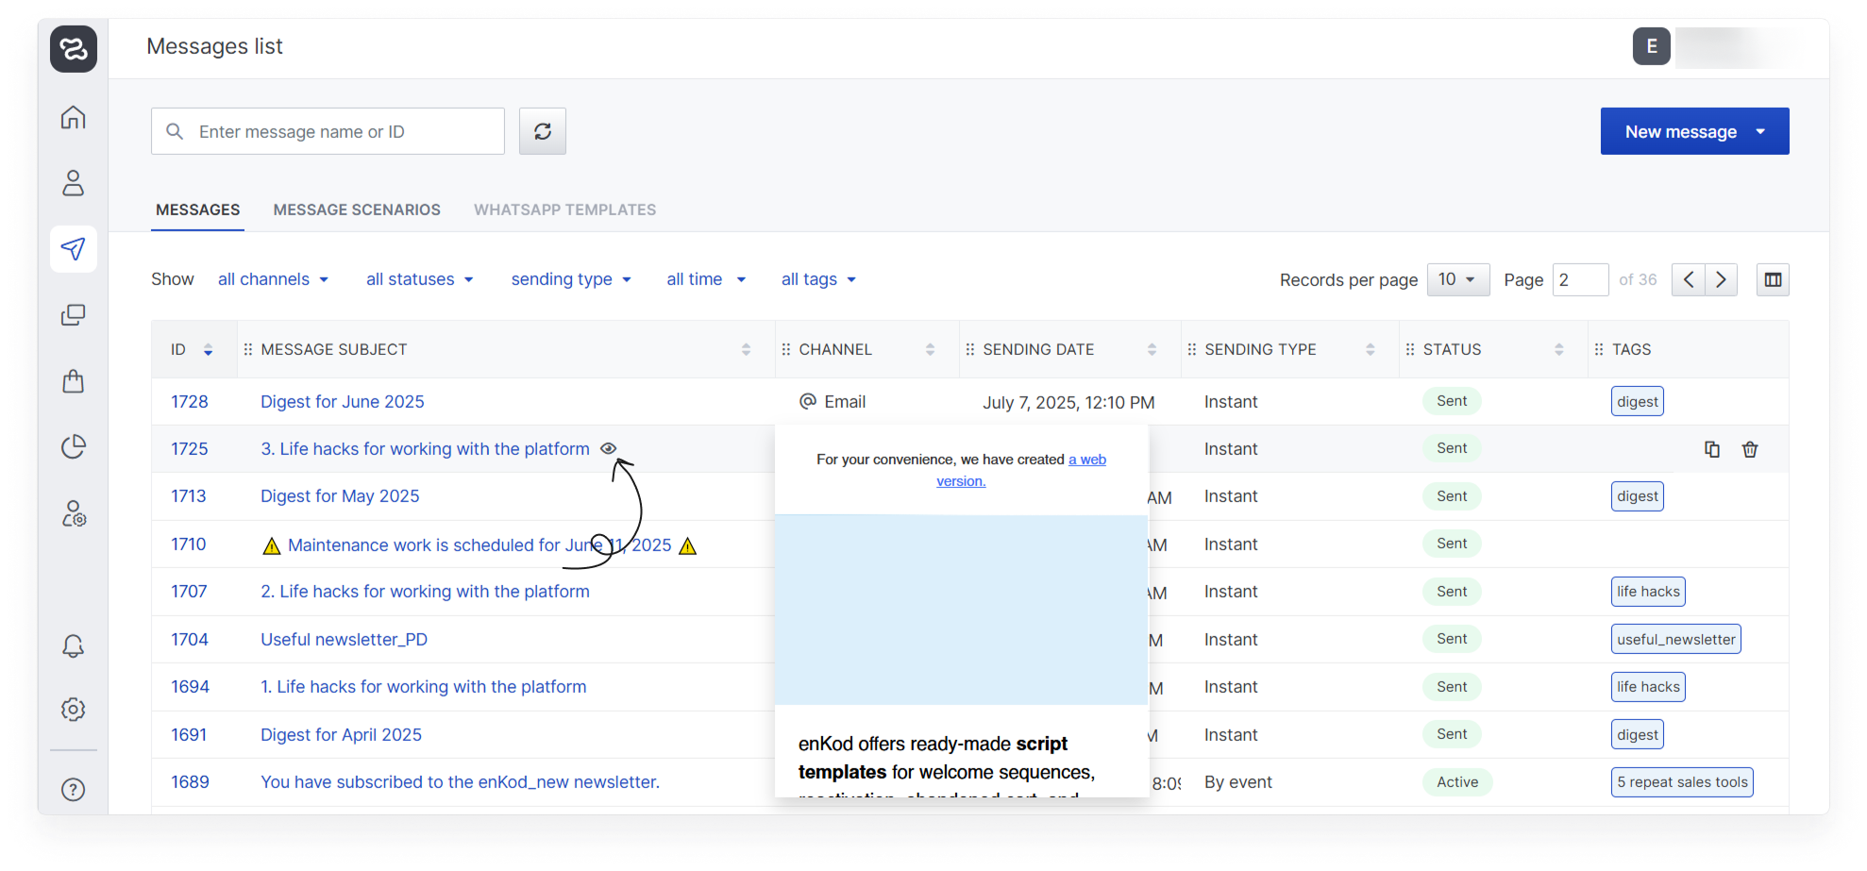
Task: Open the Digest for June 2025 message link
Action: click(x=342, y=402)
